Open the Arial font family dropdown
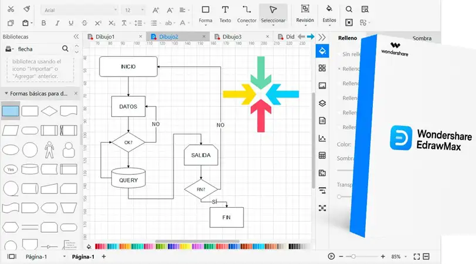Screen dimensions: 476x264 pos(80,10)
